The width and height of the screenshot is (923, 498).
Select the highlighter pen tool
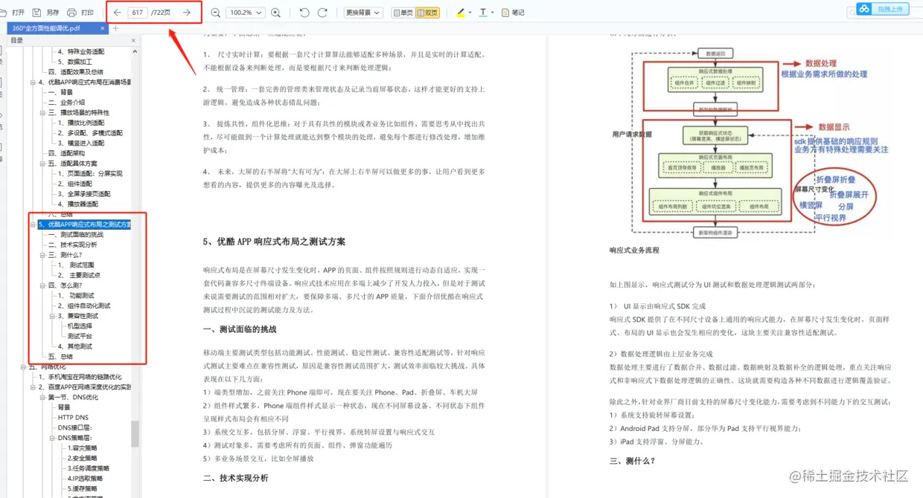point(461,13)
